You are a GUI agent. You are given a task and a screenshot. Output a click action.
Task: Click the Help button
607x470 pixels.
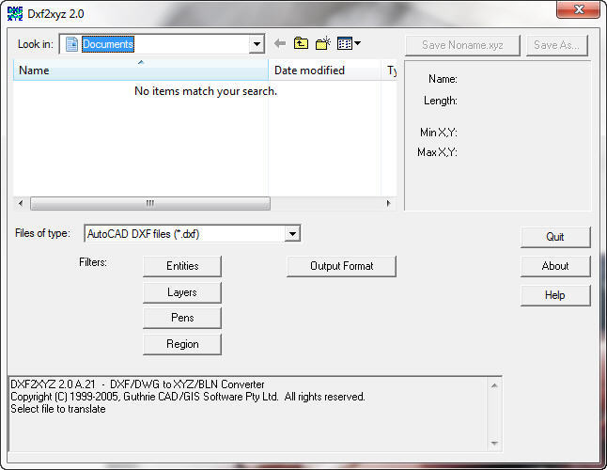pos(555,295)
